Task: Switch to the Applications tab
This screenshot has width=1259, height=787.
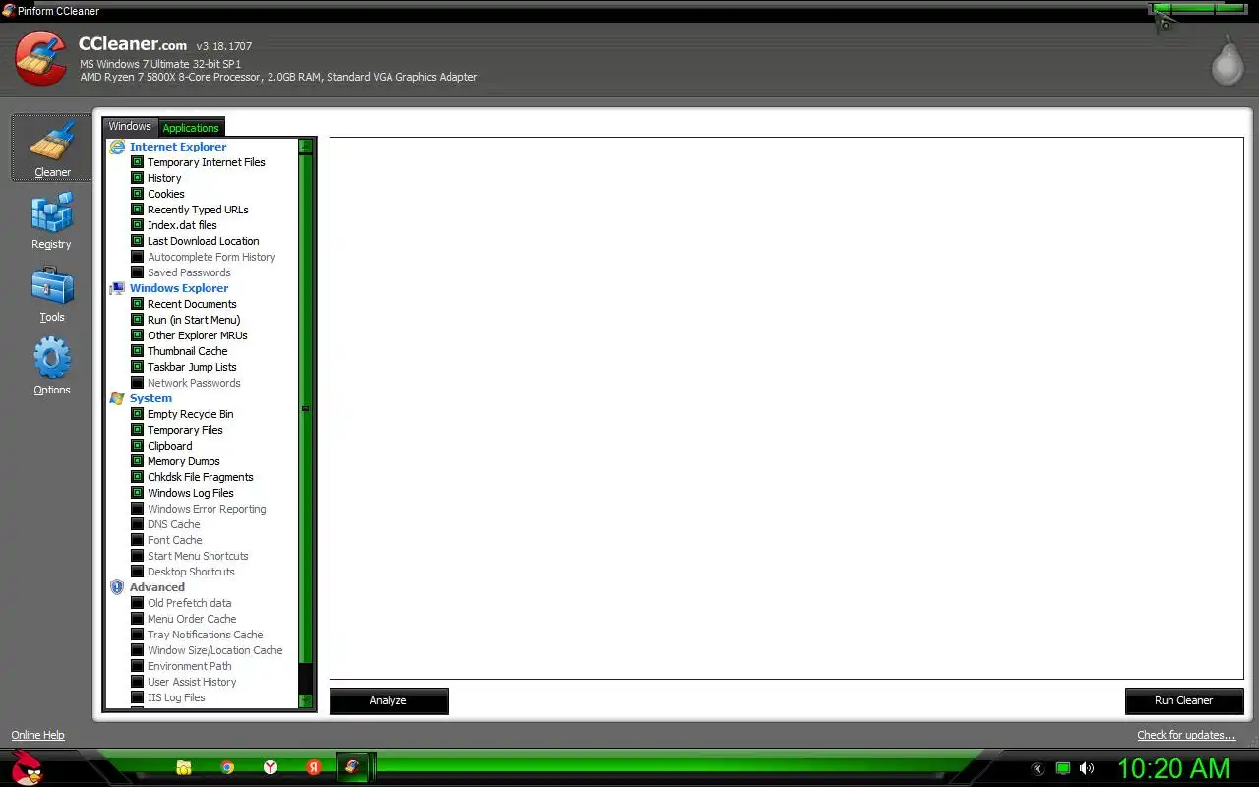Action: point(191,128)
